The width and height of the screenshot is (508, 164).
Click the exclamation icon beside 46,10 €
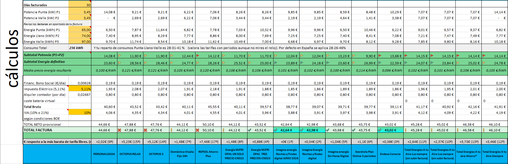483,130
